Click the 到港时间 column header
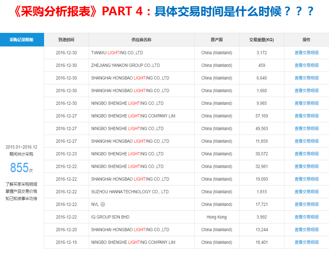The height and width of the screenshot is (254, 329). [x=66, y=40]
